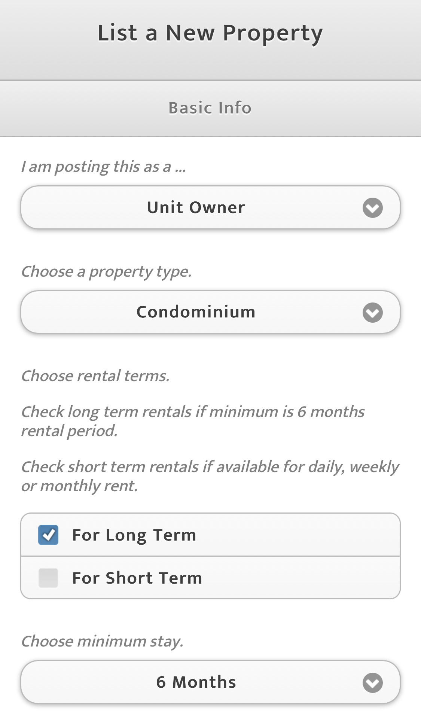This screenshot has width=421, height=727.
Task: Tap the For Short Term label text
Action: coord(137,578)
